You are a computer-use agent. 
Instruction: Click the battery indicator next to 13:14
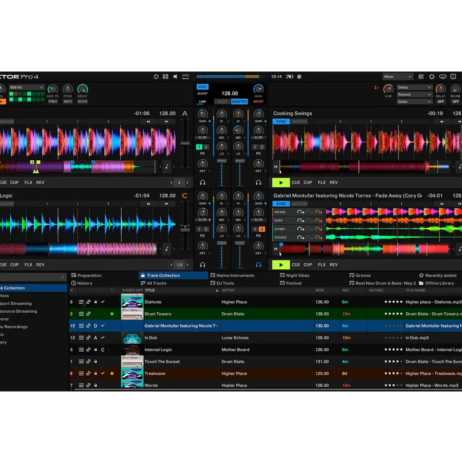(290, 77)
